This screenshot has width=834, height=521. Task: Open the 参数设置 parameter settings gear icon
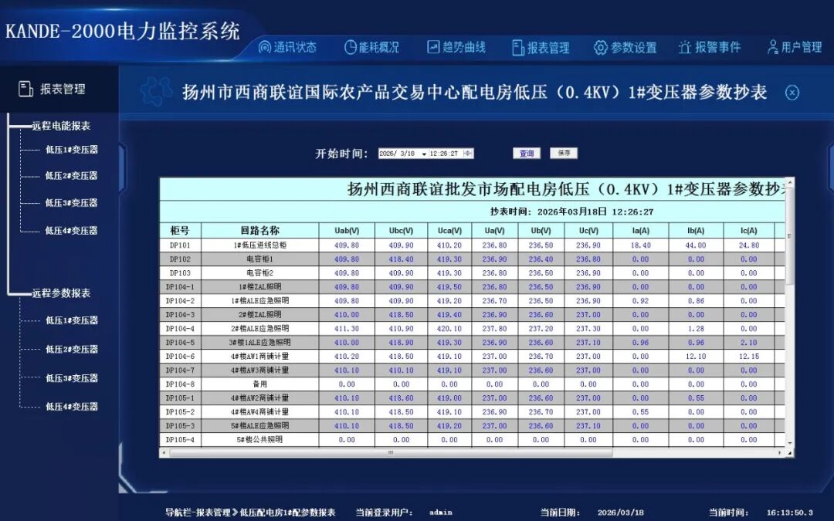(601, 46)
